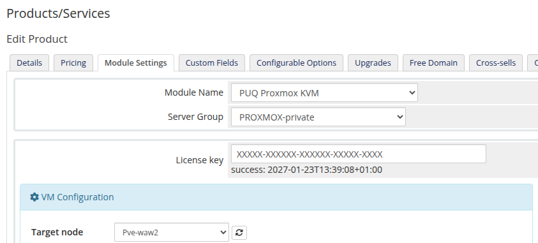538x243 pixels.
Task: Open the Module Name dropdown
Action: click(324, 92)
